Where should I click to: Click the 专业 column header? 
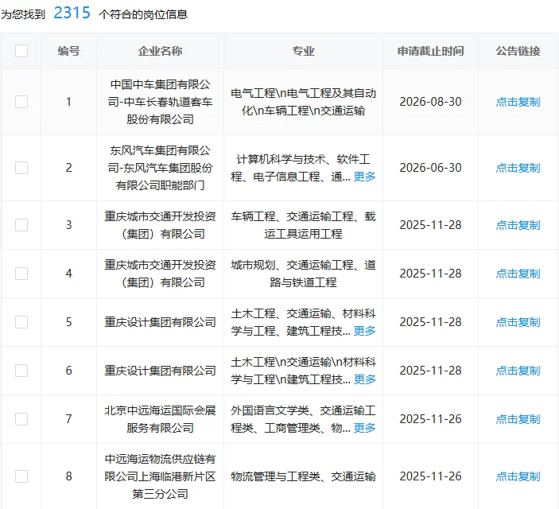click(x=304, y=51)
